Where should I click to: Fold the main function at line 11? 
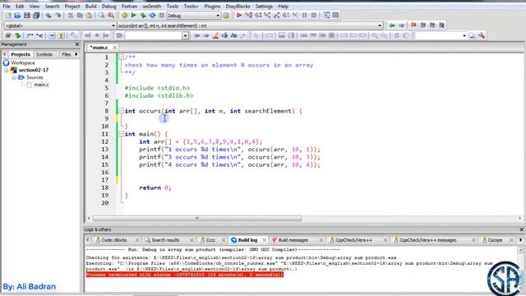coord(121,134)
